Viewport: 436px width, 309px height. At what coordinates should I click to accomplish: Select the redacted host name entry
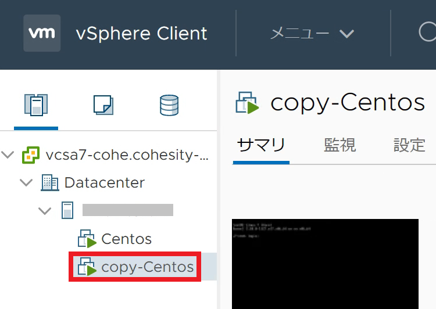pyautogui.click(x=128, y=210)
